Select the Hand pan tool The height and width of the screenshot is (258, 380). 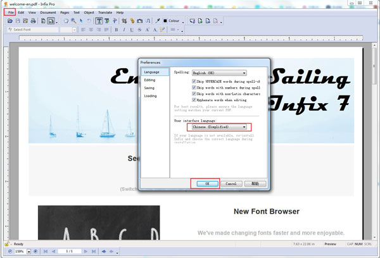(x=66, y=21)
